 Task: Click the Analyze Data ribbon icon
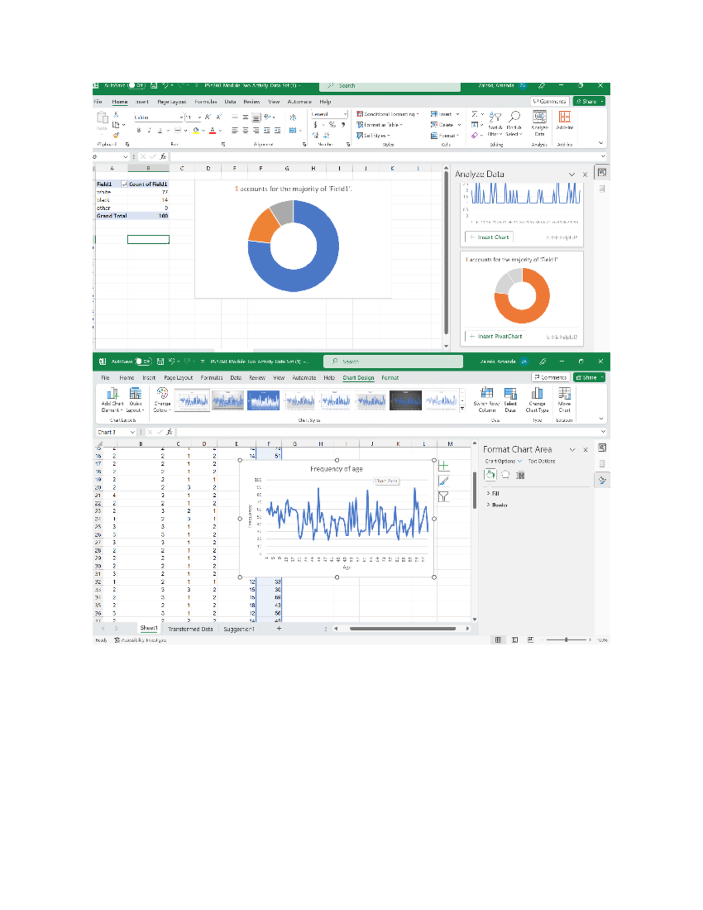(x=540, y=117)
